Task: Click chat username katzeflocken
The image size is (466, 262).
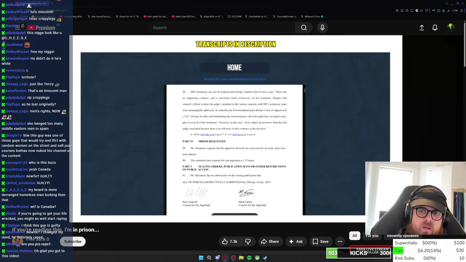Action: pos(16,91)
